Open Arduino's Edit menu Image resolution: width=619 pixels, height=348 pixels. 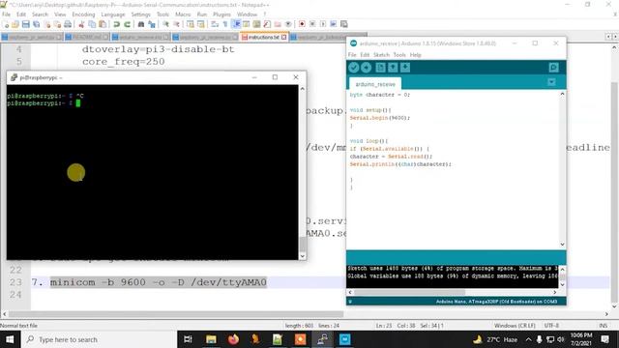(x=365, y=55)
